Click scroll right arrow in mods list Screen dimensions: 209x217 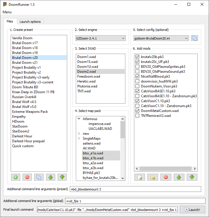point(195,169)
